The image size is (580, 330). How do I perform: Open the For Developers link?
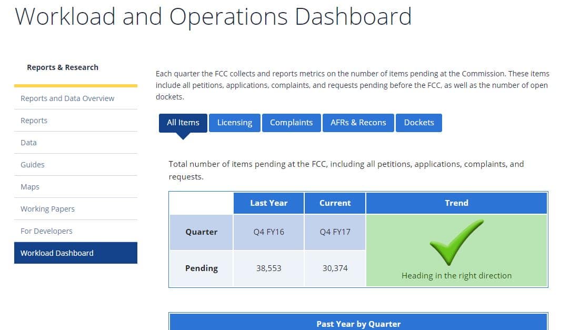46,231
